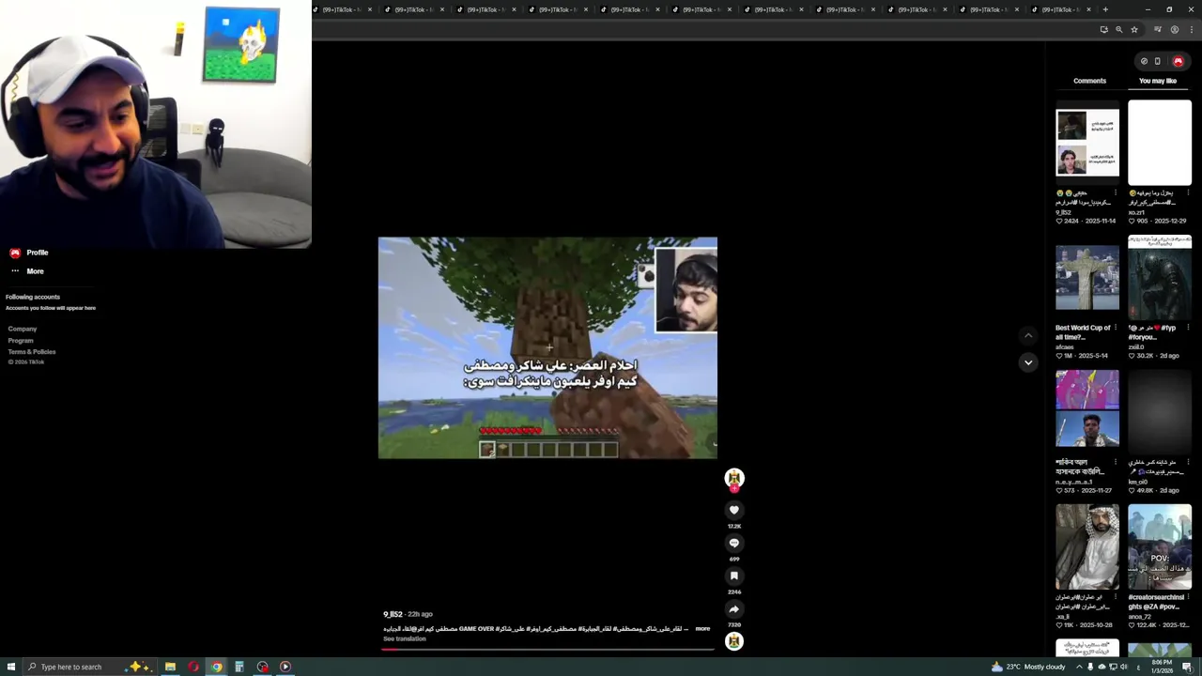1202x676 pixels.
Task: Open the weather widget showing 23°C
Action: click(1028, 667)
